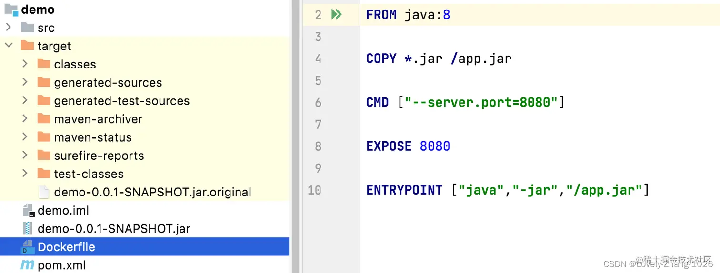Expand the surefire-reports folder
The width and height of the screenshot is (720, 273).
[x=25, y=155]
